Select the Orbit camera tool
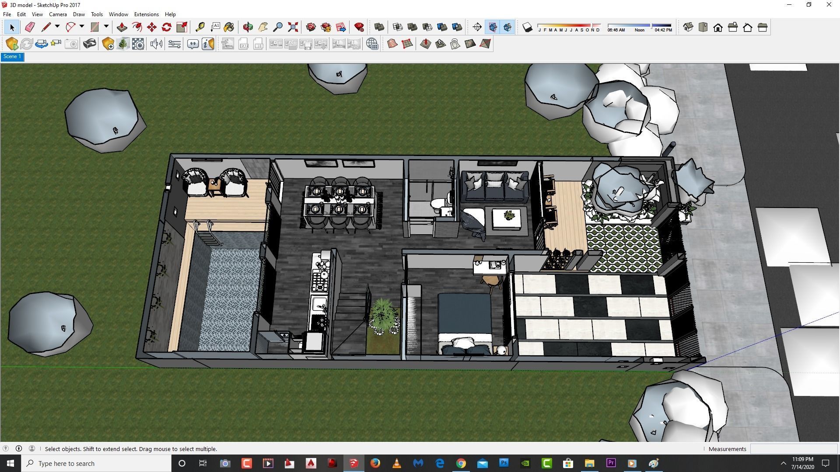 (x=248, y=28)
